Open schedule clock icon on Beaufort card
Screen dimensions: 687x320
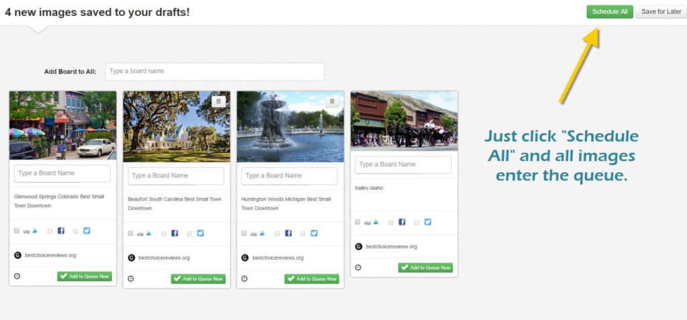click(131, 279)
